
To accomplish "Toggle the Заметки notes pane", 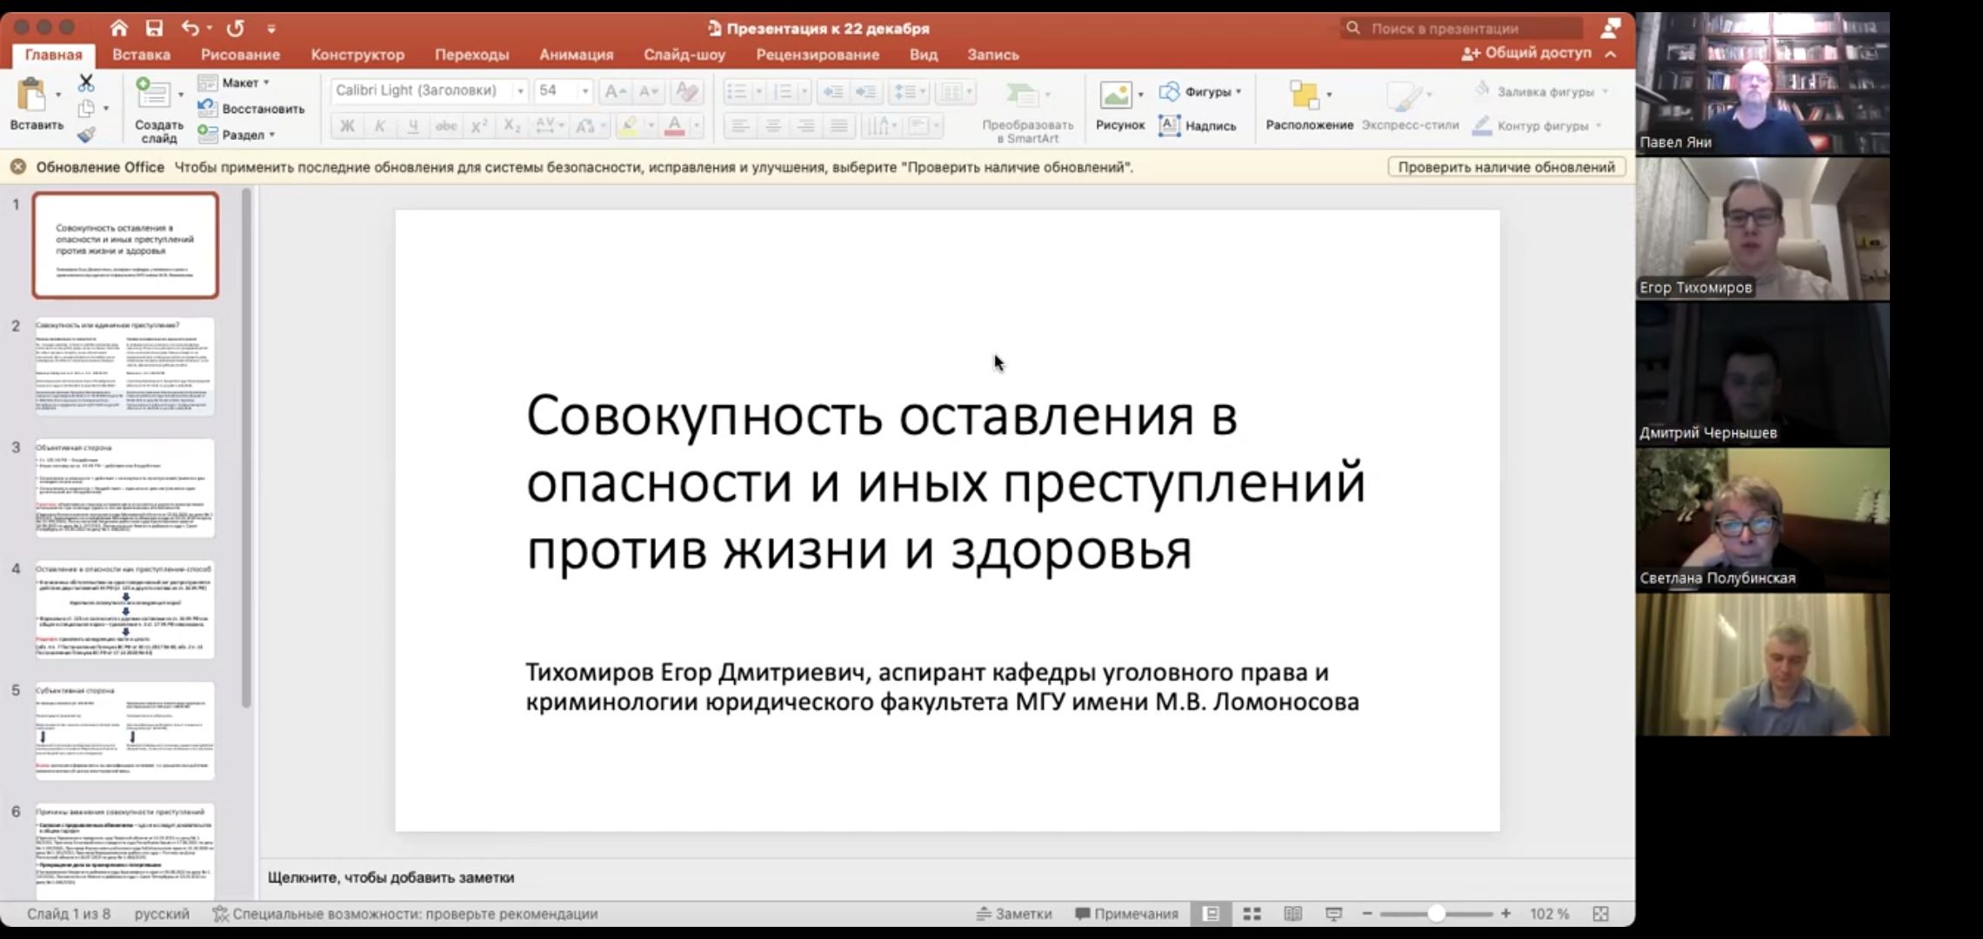I will (1014, 914).
